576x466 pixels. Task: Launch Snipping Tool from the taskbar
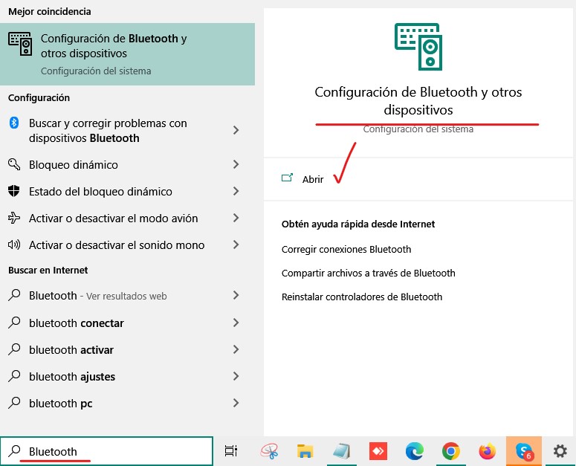click(268, 450)
